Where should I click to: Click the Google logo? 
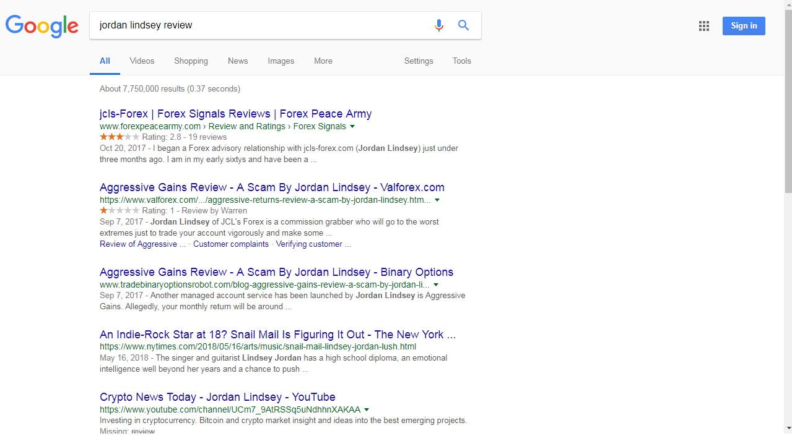point(42,26)
